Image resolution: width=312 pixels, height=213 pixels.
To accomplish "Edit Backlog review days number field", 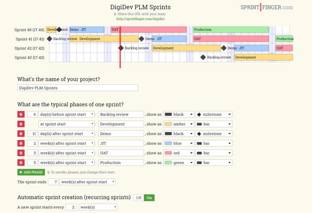I will (x=32, y=115).
